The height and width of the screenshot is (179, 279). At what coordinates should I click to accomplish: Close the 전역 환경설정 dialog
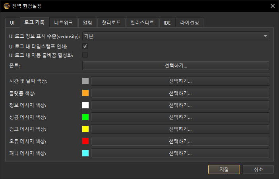click(272, 6)
